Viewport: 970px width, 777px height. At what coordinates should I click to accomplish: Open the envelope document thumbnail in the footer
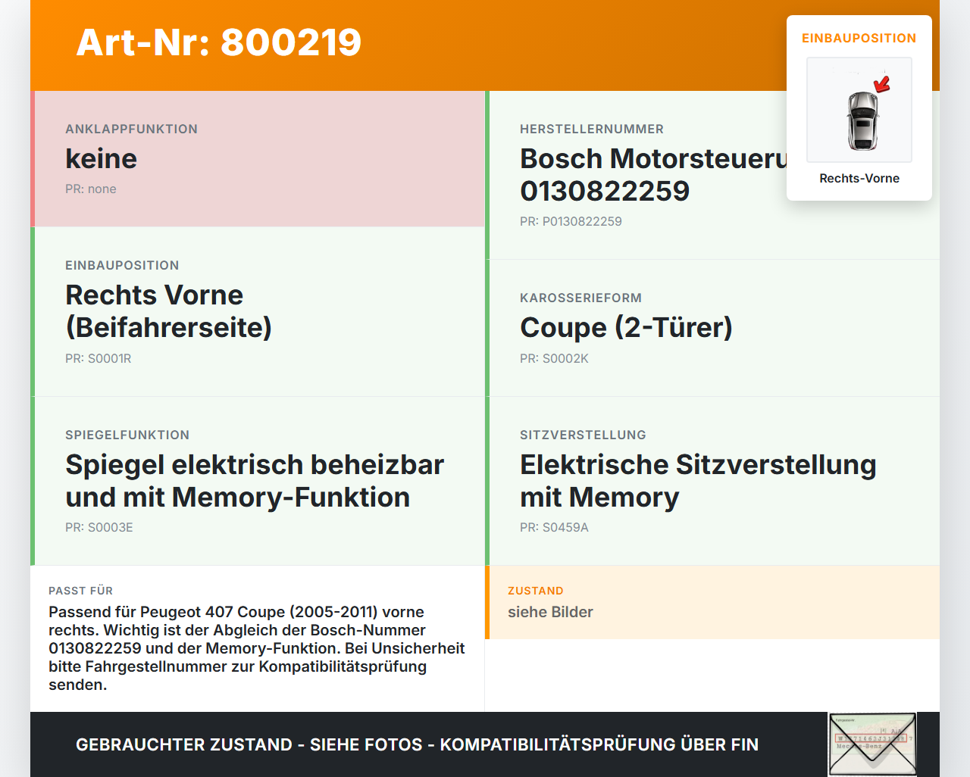pos(872,744)
